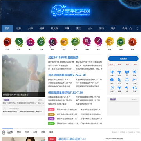Select blue Capricorn icon in sidebar

[x=119, y=88]
